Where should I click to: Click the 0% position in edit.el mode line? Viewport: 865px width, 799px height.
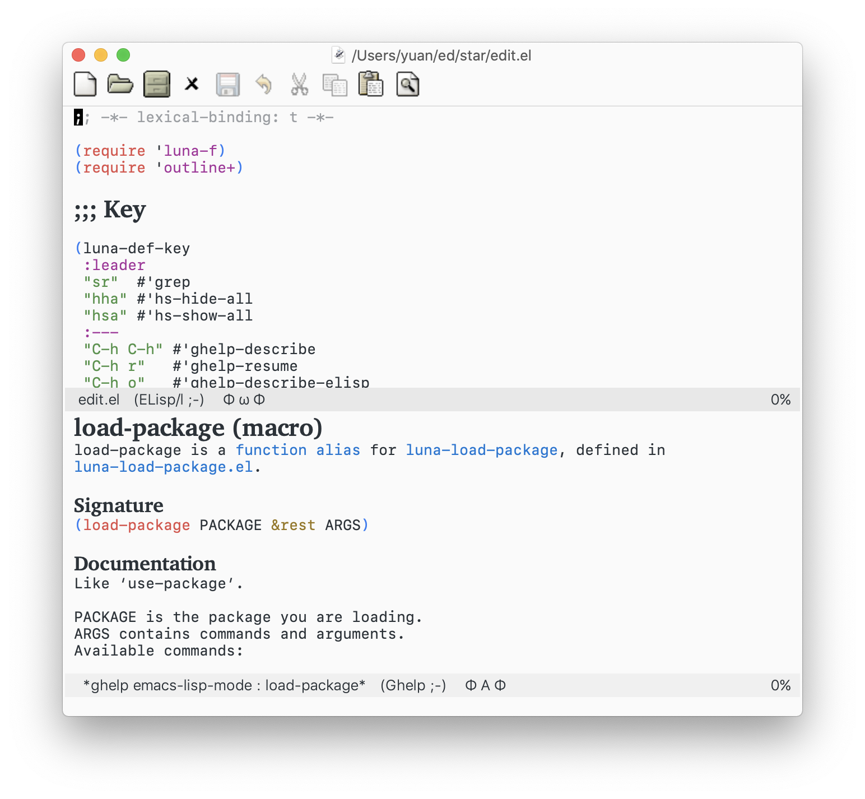click(x=781, y=399)
